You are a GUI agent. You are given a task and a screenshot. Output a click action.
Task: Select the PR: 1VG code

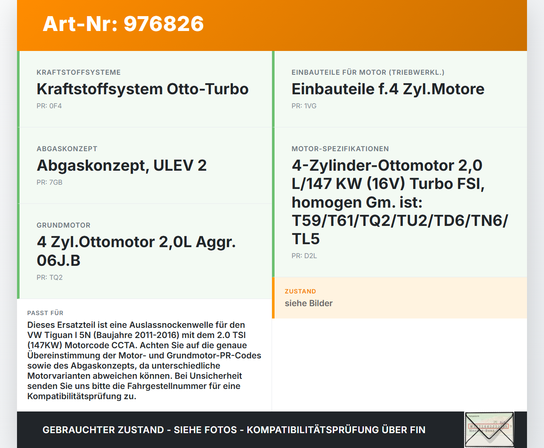[x=303, y=106]
